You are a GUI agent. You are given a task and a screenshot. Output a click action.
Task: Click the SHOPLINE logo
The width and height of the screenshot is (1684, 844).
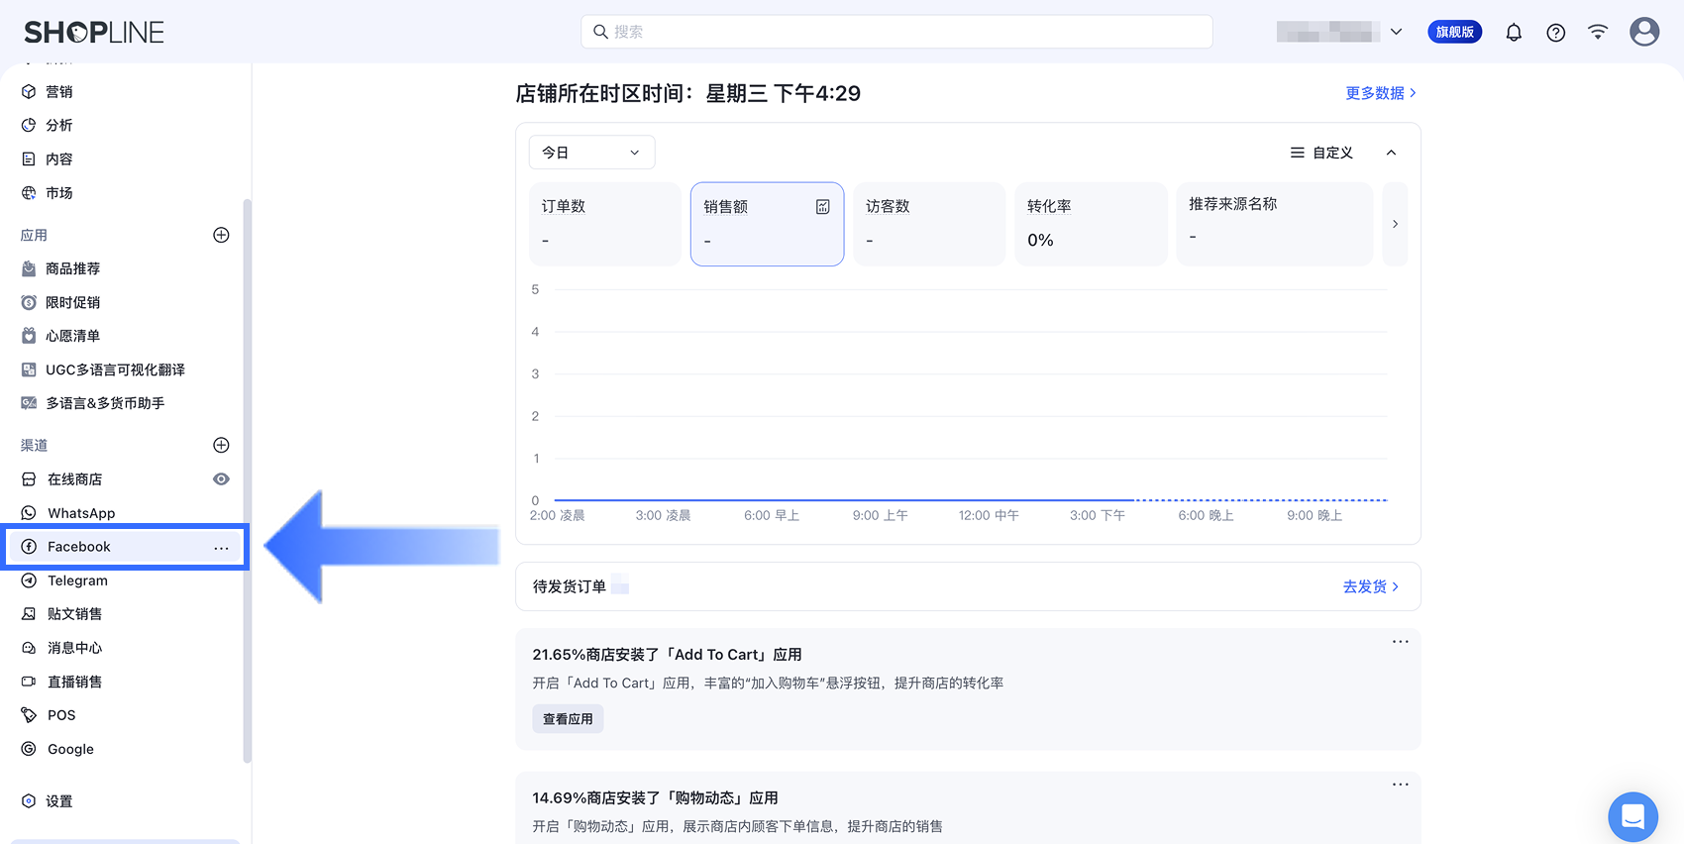pyautogui.click(x=94, y=33)
